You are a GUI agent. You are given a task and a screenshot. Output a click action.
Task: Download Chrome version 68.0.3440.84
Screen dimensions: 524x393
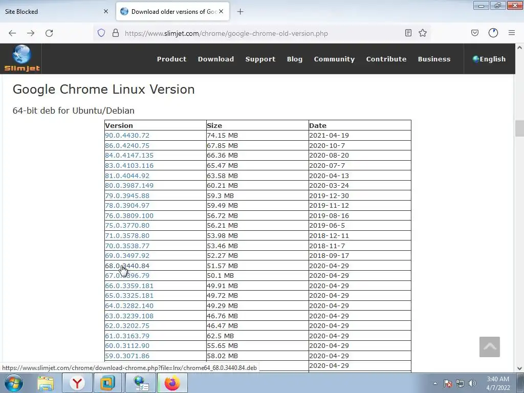(127, 266)
